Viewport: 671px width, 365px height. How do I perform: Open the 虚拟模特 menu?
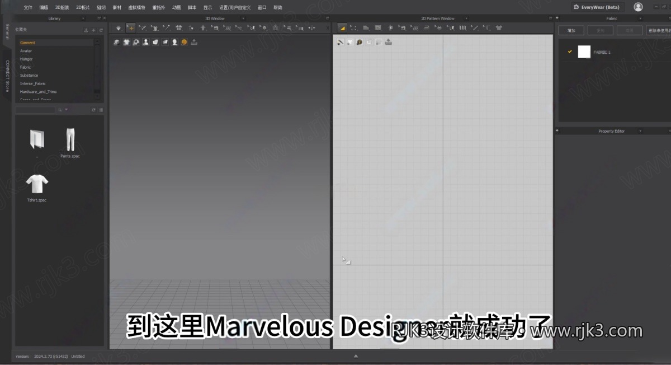(136, 7)
